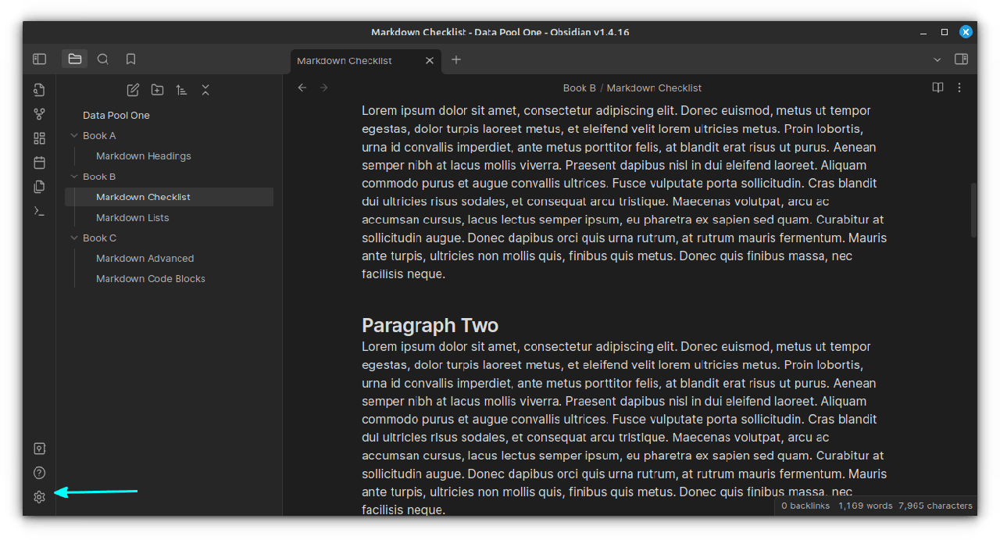Open the Markdown Lists note
Viewport: 1000px width, 540px height.
coord(132,217)
